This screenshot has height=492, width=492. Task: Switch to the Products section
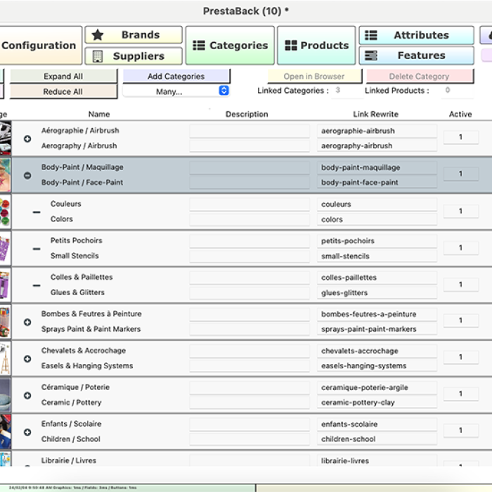click(x=316, y=46)
